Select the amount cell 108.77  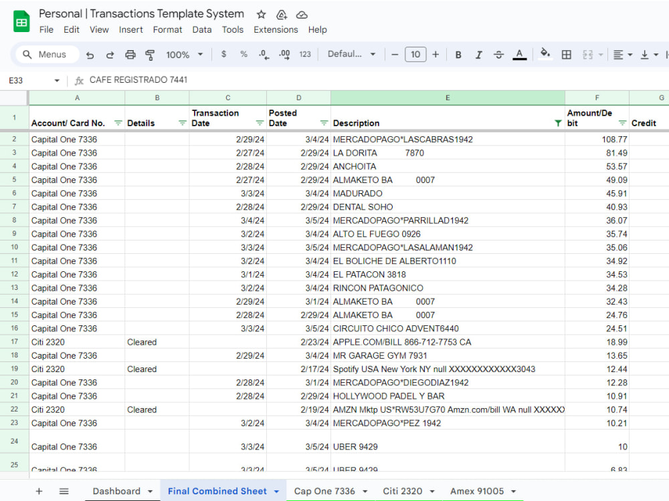pos(597,140)
